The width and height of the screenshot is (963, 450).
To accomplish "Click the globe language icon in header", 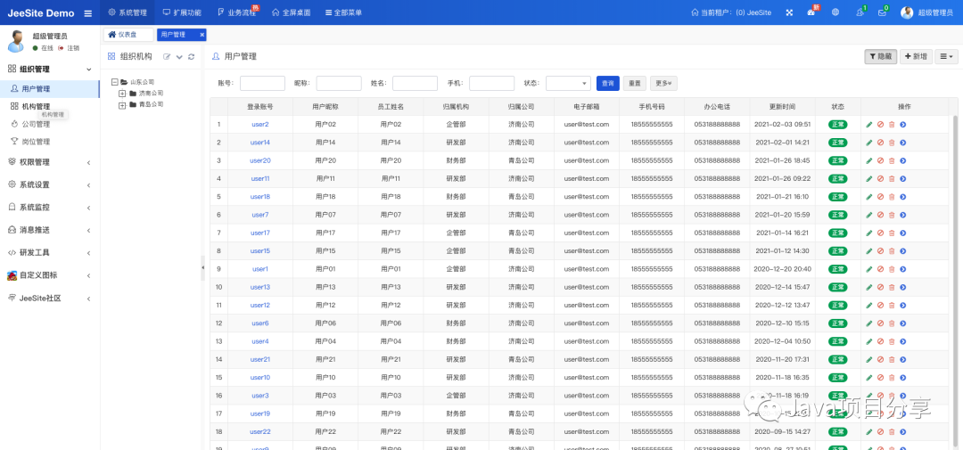I will tap(835, 12).
